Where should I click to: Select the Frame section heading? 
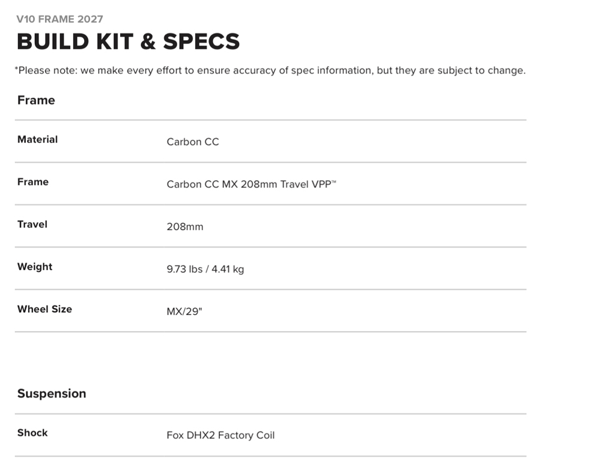[x=36, y=100]
